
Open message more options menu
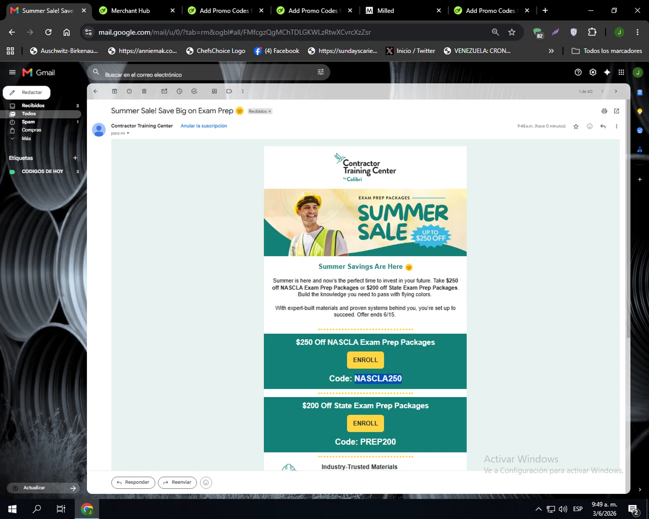[x=617, y=126]
